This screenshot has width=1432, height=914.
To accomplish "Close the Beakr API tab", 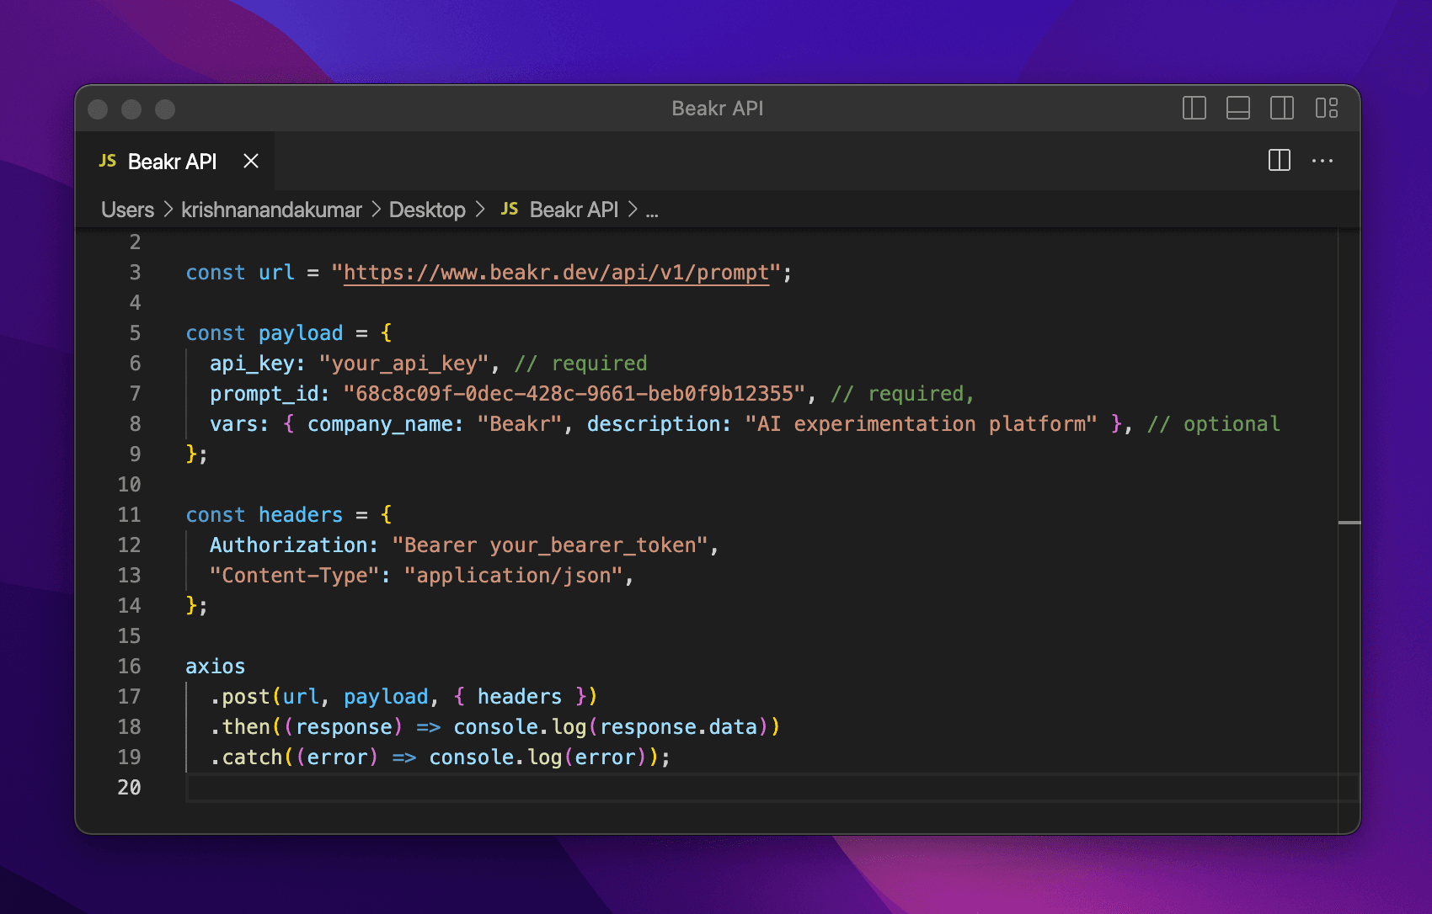I will click(250, 161).
